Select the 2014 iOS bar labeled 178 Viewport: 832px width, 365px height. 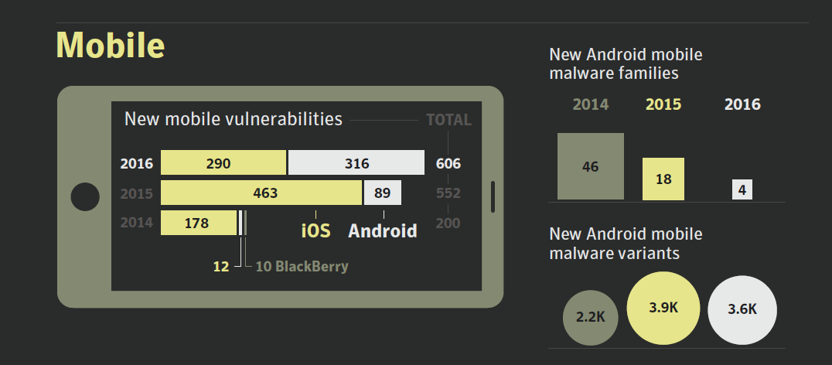(x=199, y=223)
